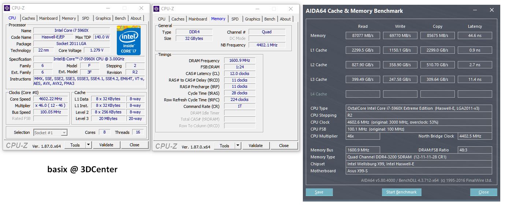Click the Command Rate 1T value
The image size is (505, 207).
(240, 106)
